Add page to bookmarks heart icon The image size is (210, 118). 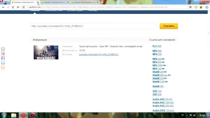pyautogui.click(x=190, y=7)
